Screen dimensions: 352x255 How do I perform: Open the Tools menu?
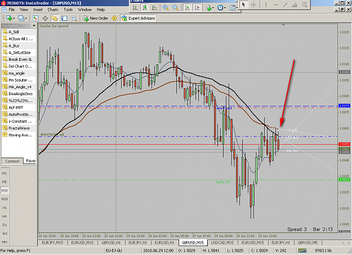pos(68,10)
